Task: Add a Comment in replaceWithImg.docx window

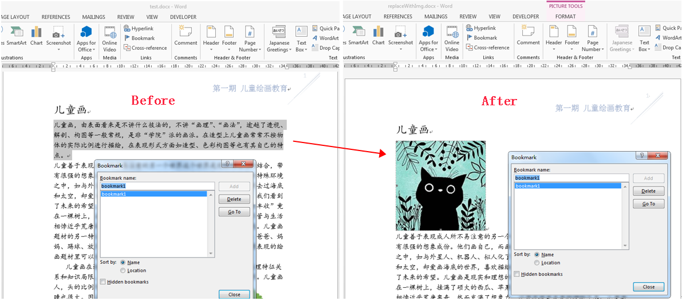Action: pos(528,35)
